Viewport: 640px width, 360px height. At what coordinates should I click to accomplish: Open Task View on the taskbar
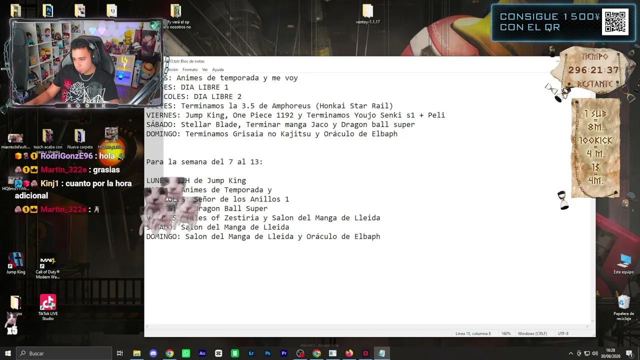point(120,353)
